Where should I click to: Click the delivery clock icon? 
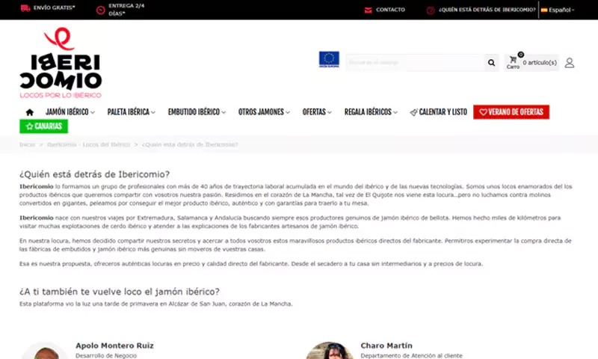click(101, 10)
